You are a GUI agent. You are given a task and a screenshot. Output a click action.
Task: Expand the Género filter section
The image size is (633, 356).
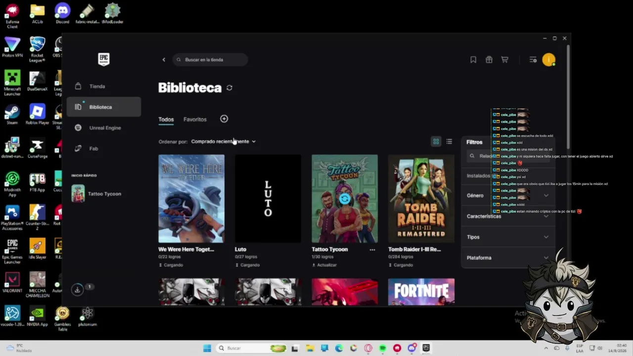coord(508,195)
